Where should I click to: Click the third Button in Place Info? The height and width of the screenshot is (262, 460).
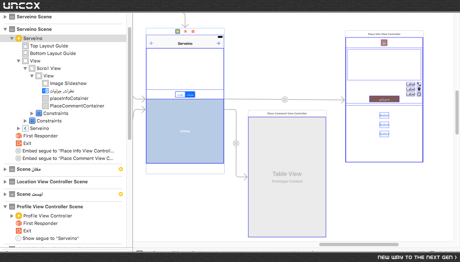point(384,134)
